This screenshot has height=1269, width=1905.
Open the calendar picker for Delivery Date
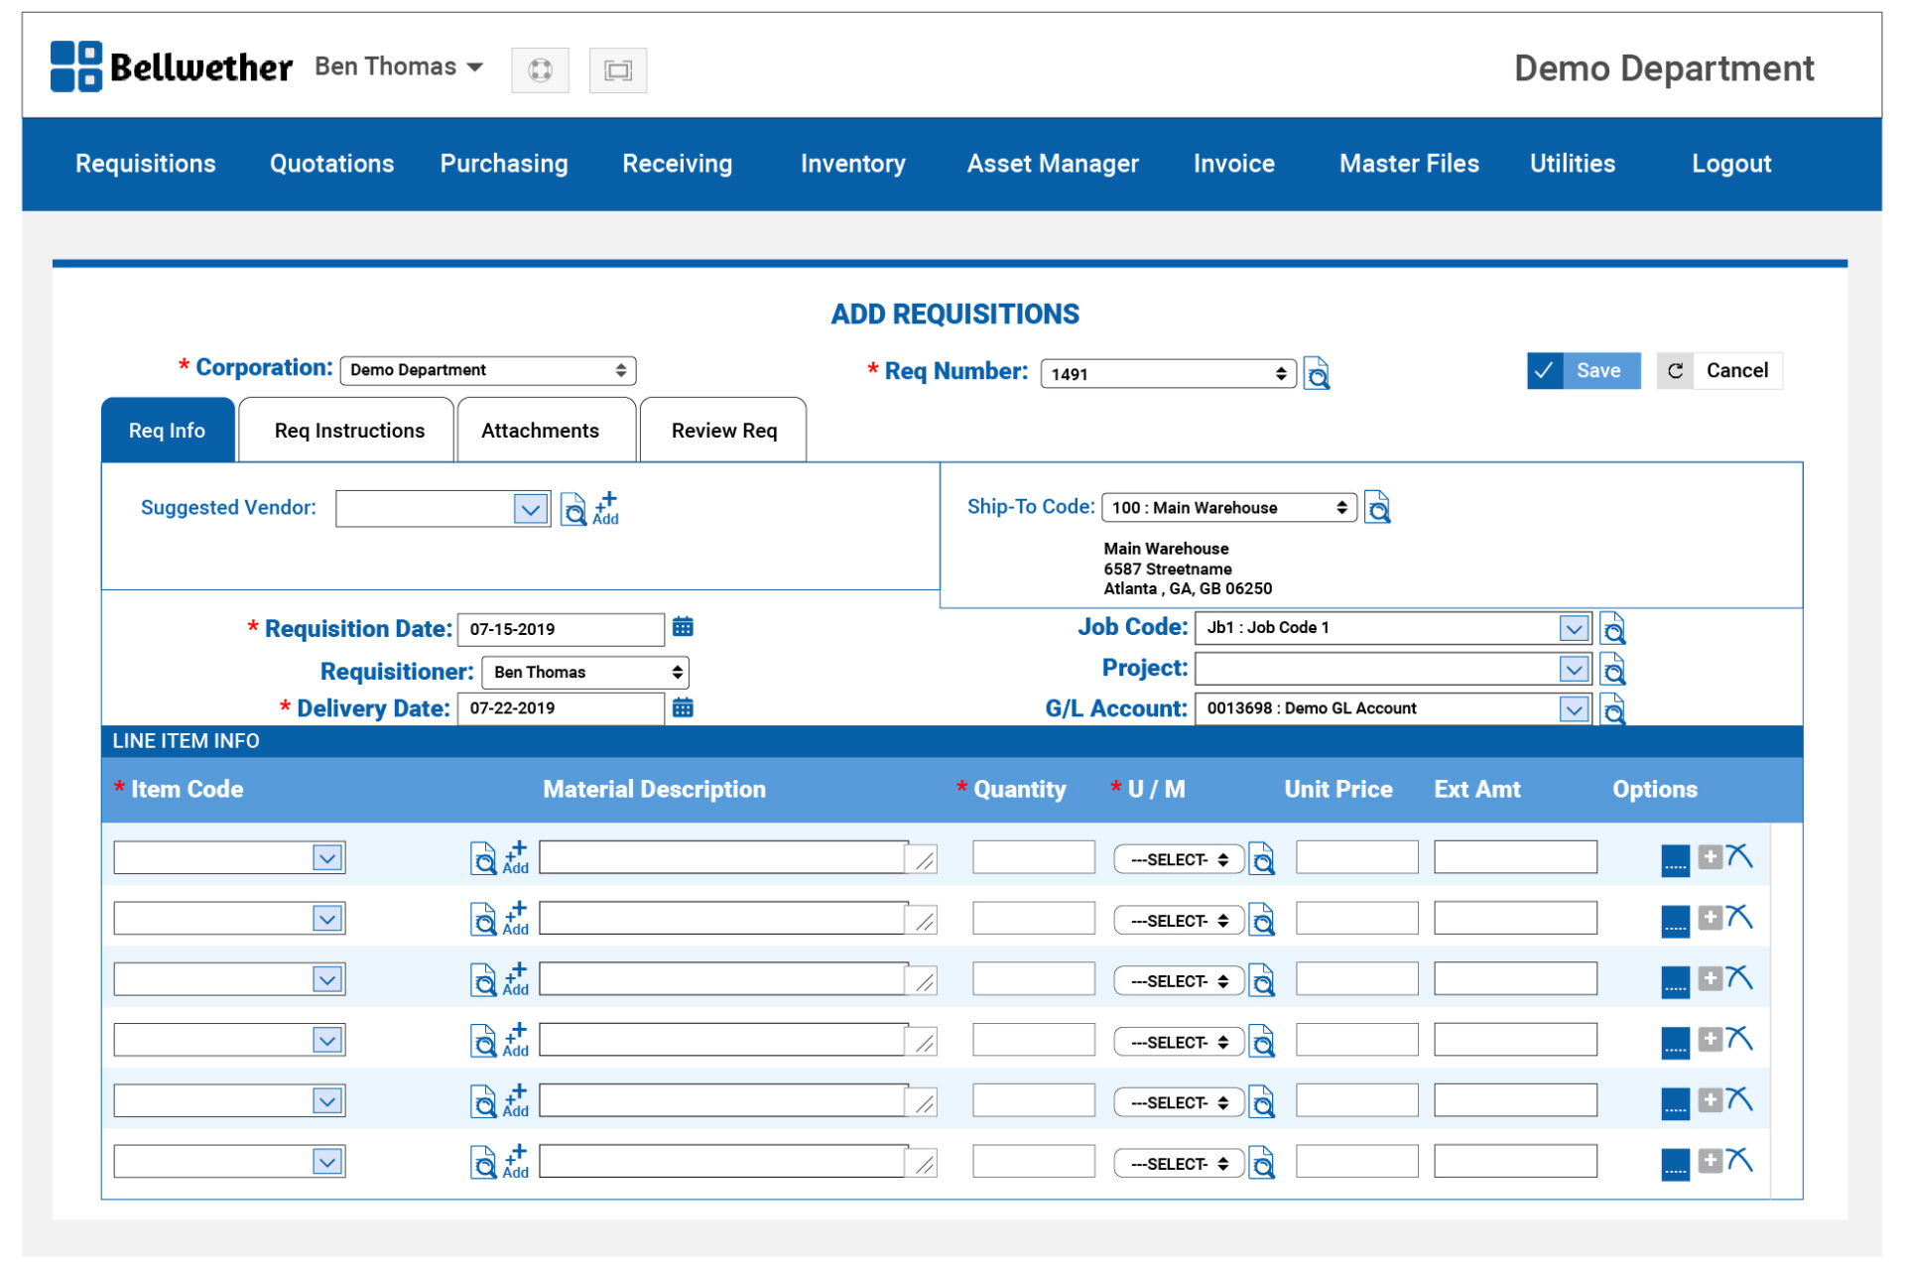pyautogui.click(x=683, y=708)
